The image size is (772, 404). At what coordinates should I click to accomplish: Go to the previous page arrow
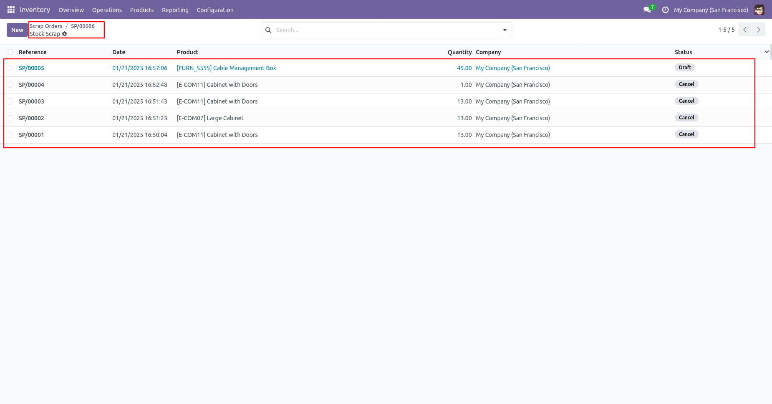pos(745,30)
